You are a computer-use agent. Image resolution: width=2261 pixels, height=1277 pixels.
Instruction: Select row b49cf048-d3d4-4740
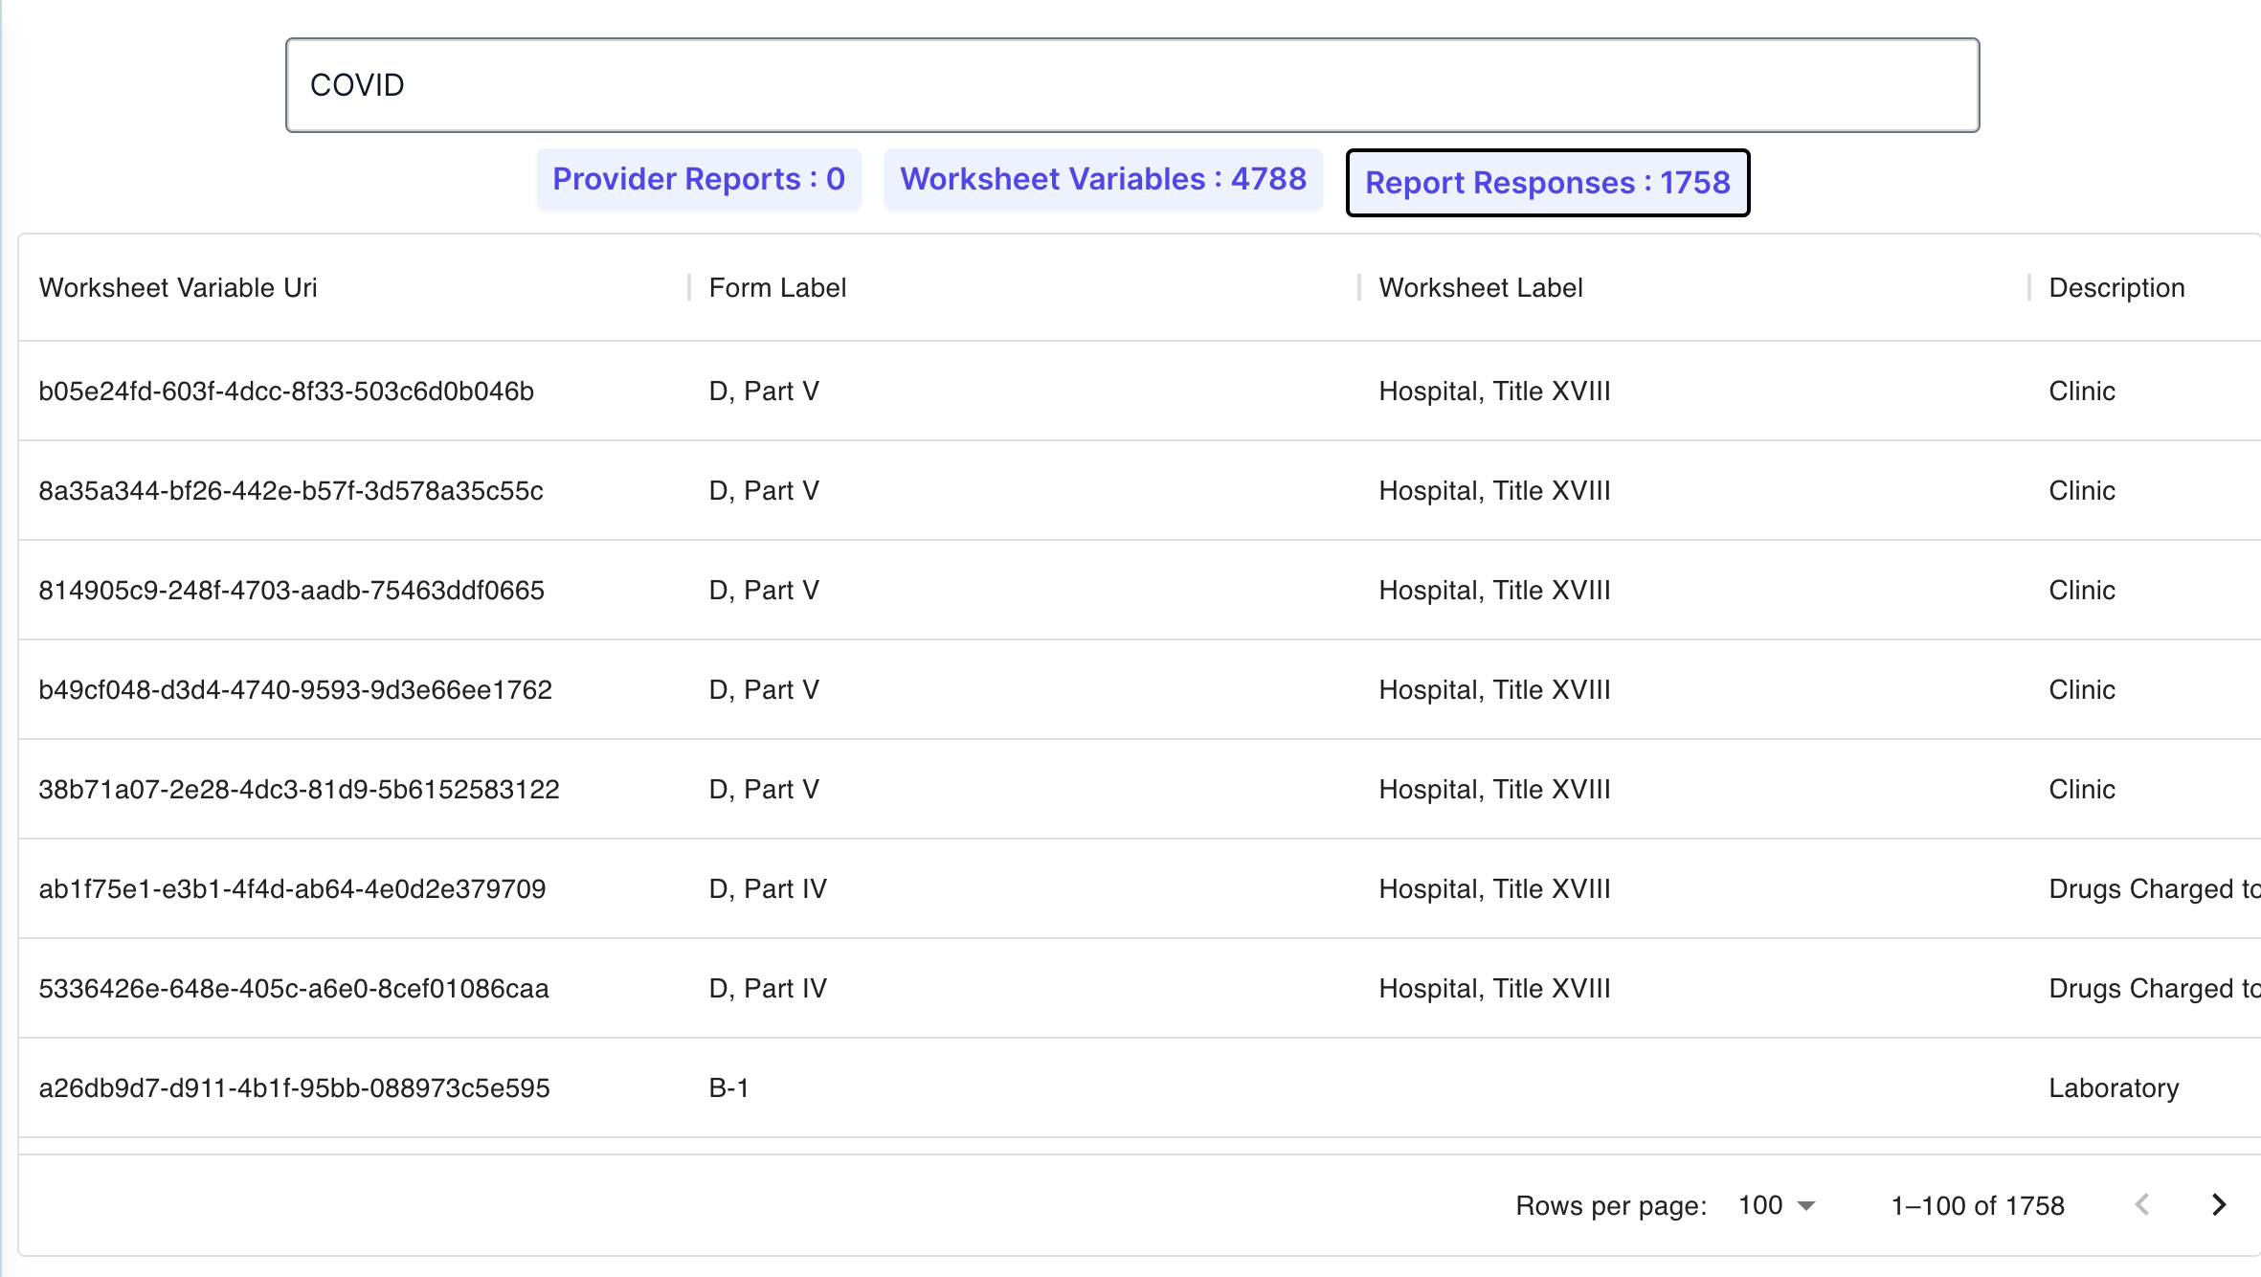click(295, 689)
